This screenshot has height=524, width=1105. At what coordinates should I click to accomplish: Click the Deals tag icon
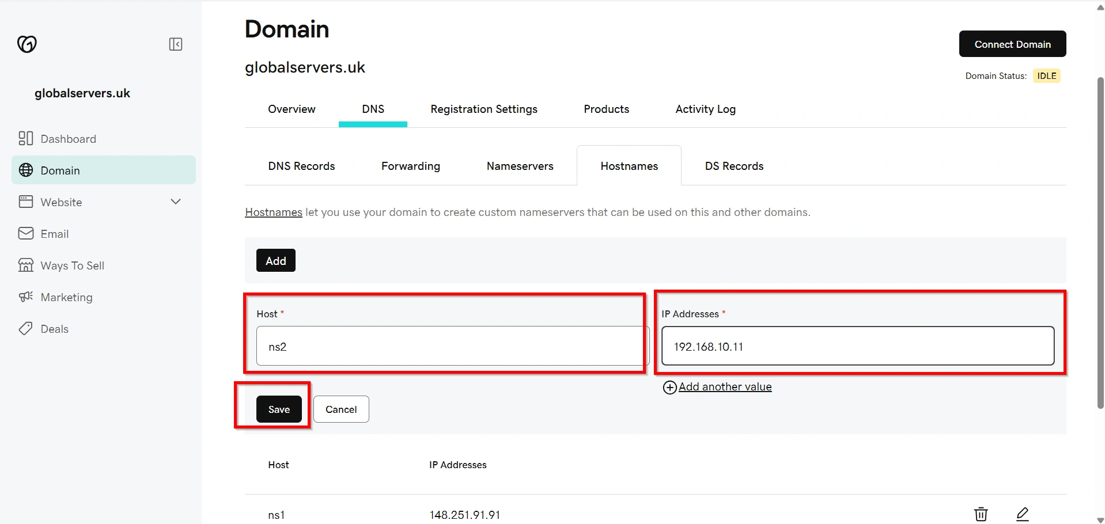coord(26,328)
